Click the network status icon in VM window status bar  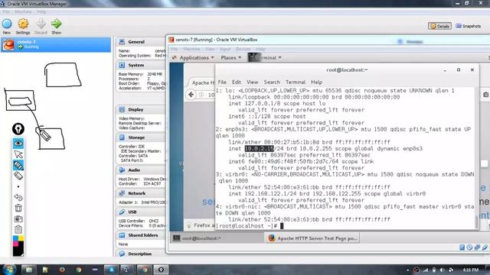pos(477,247)
